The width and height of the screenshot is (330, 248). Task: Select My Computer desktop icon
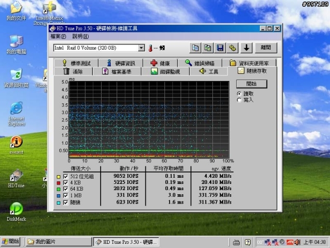(x=16, y=45)
